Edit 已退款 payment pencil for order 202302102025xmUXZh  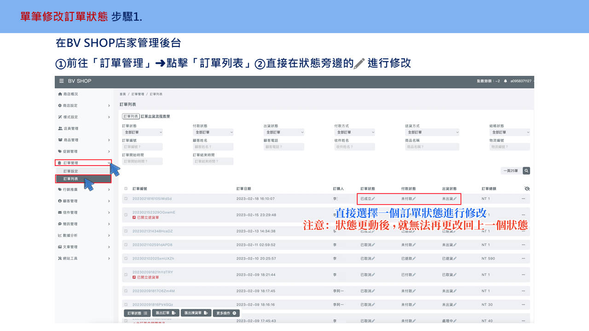point(414,258)
